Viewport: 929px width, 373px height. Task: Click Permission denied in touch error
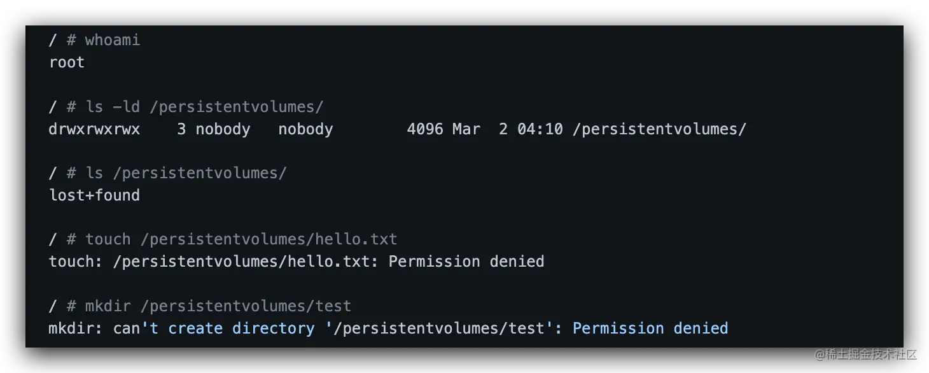pyautogui.click(x=466, y=262)
